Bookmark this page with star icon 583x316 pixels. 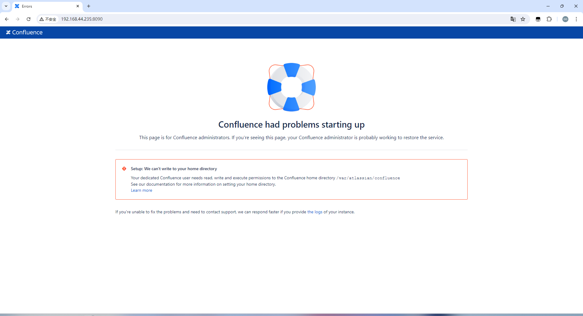click(x=523, y=19)
